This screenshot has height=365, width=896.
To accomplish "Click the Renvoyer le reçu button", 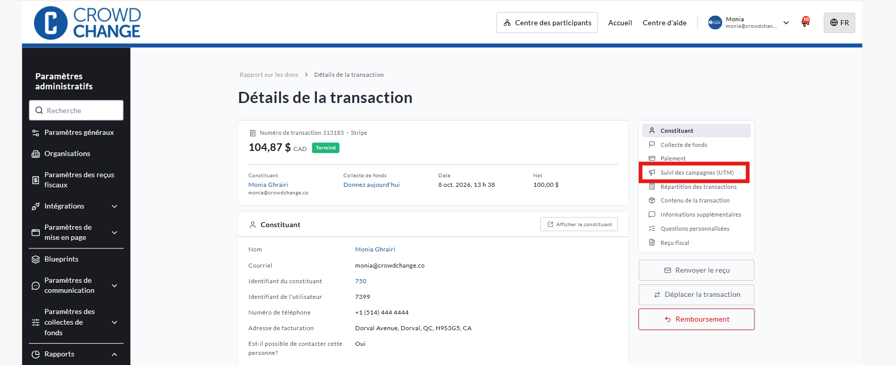I will (x=696, y=271).
